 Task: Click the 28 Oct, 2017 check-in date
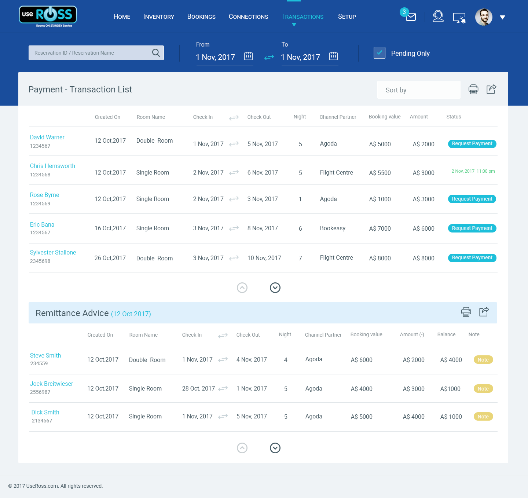point(198,388)
